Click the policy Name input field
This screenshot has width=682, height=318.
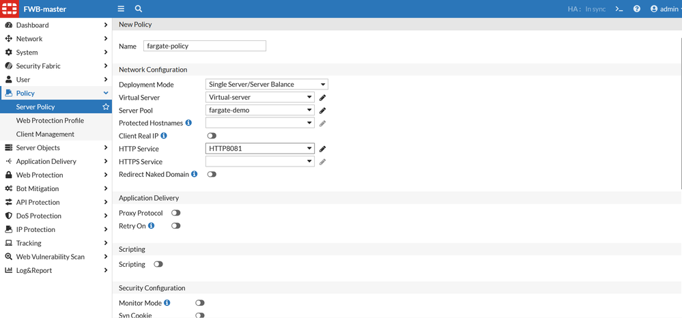pyautogui.click(x=204, y=46)
